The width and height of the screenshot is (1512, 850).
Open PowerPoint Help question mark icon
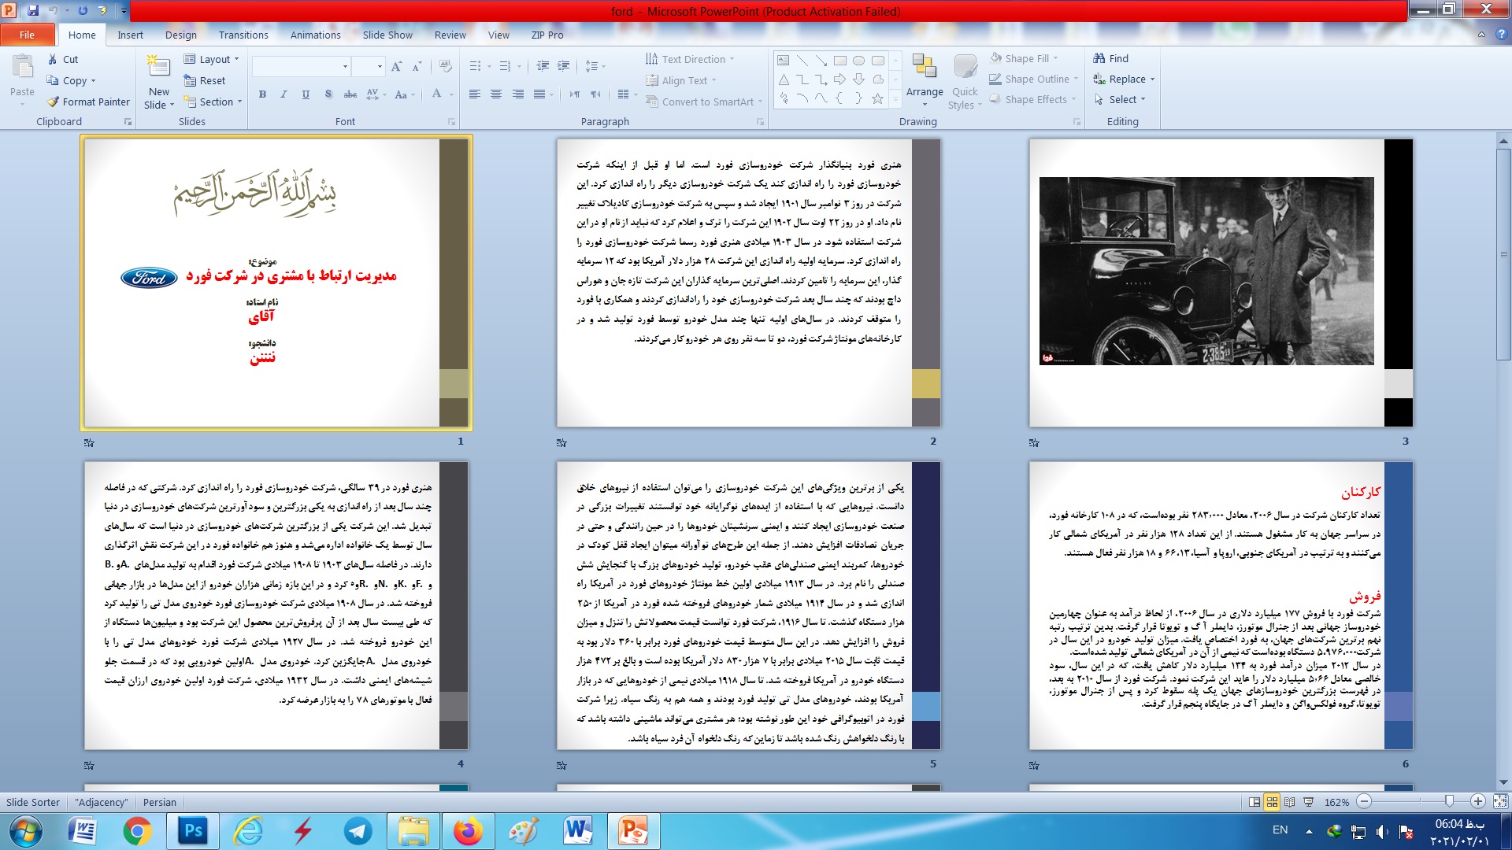click(x=1501, y=35)
